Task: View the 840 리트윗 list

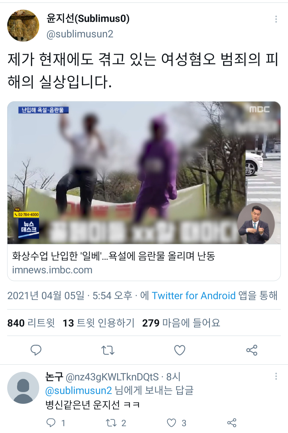Action: pyautogui.click(x=31, y=323)
